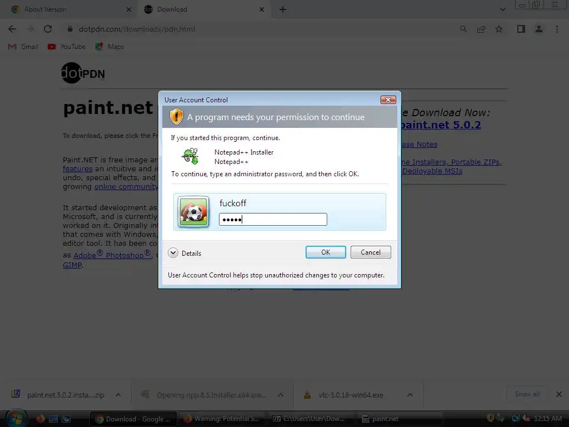Close the downloads bar
The width and height of the screenshot is (569, 427).
pyautogui.click(x=559, y=394)
